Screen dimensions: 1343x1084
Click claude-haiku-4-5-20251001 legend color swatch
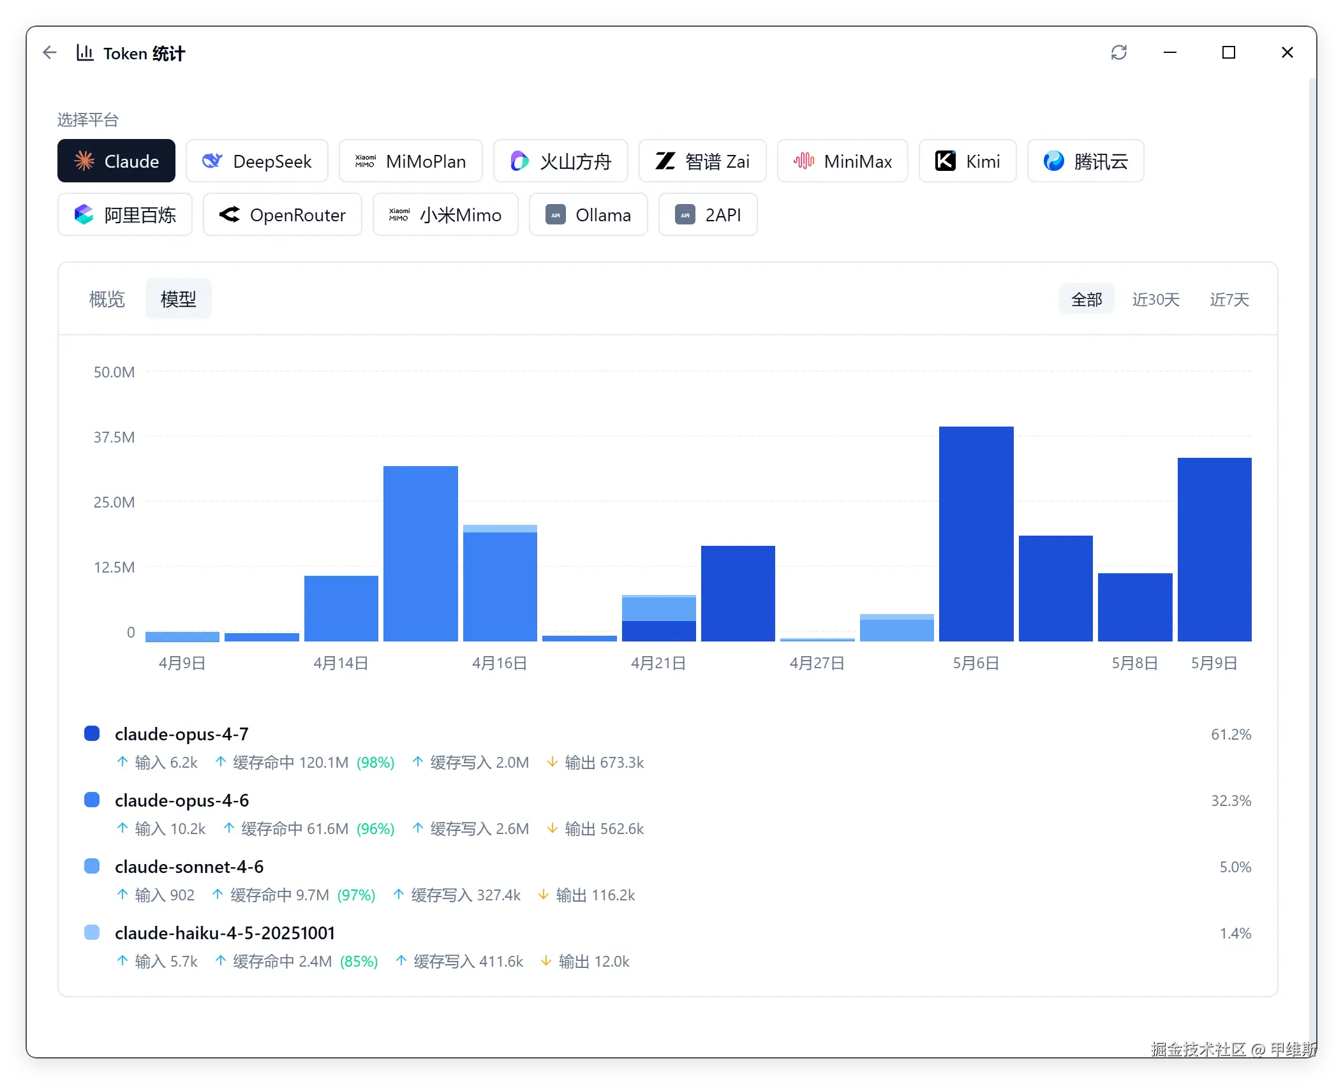[92, 932]
